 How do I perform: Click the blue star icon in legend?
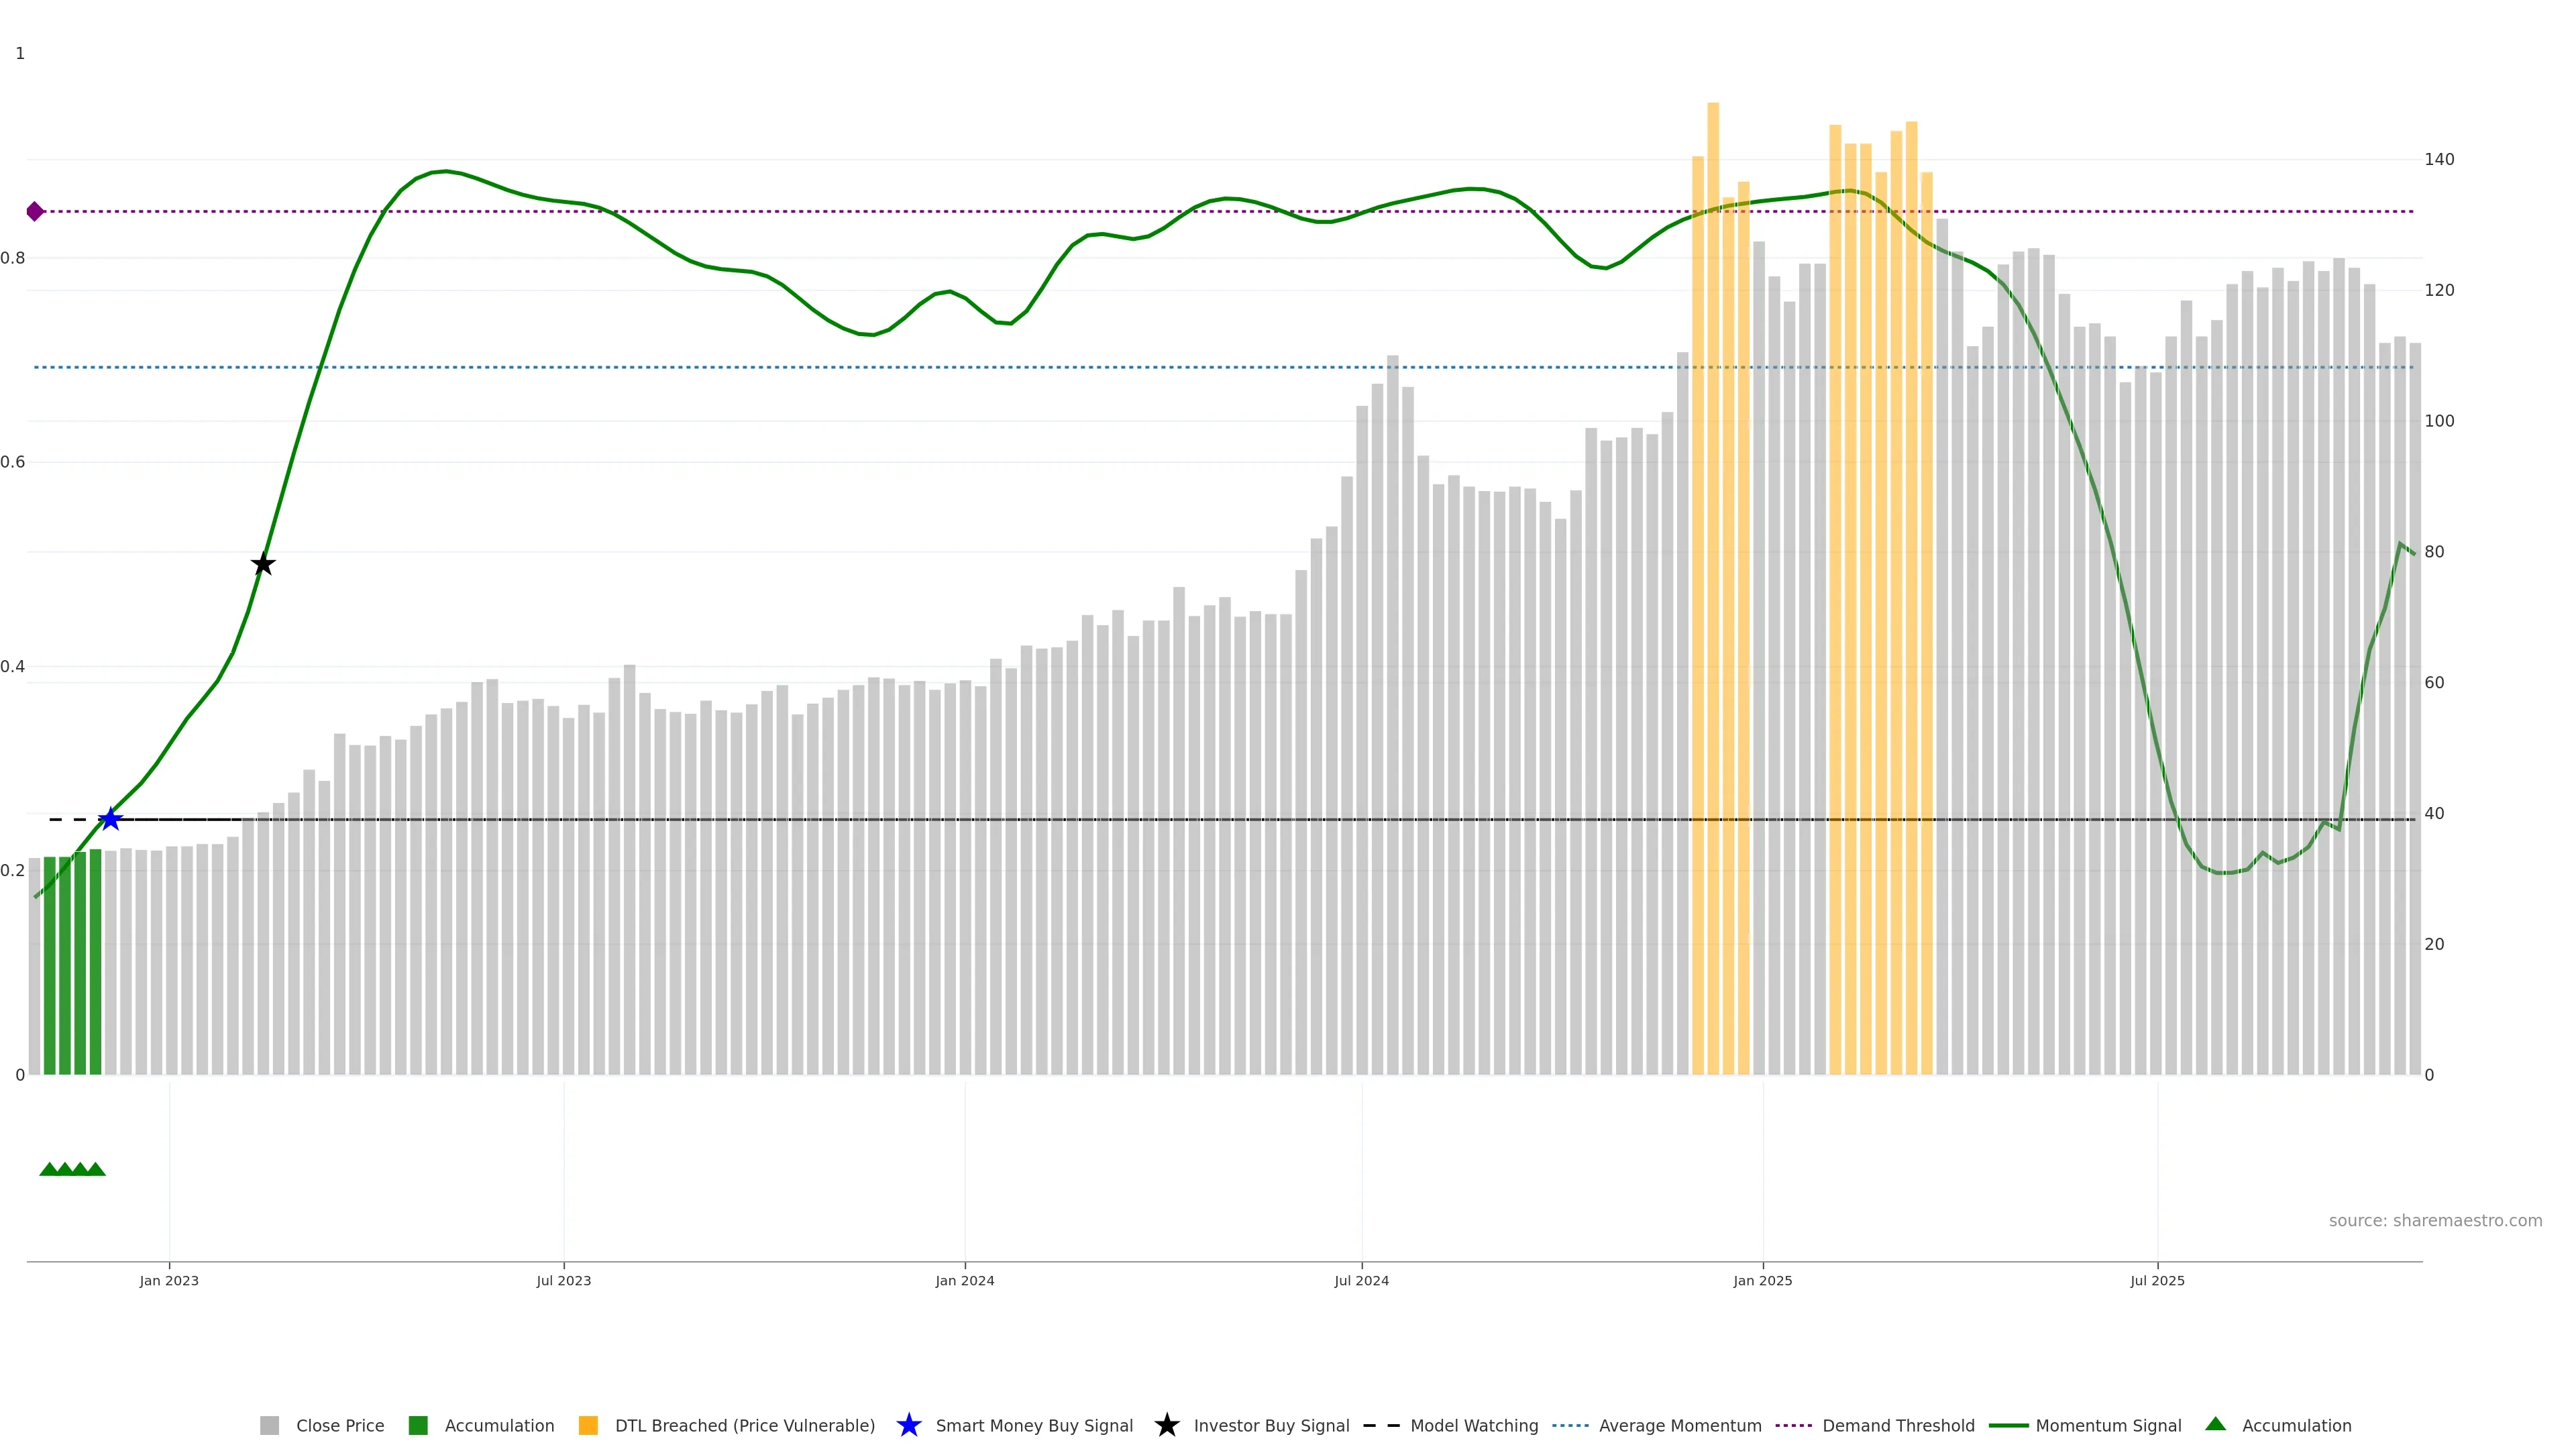908,1425
